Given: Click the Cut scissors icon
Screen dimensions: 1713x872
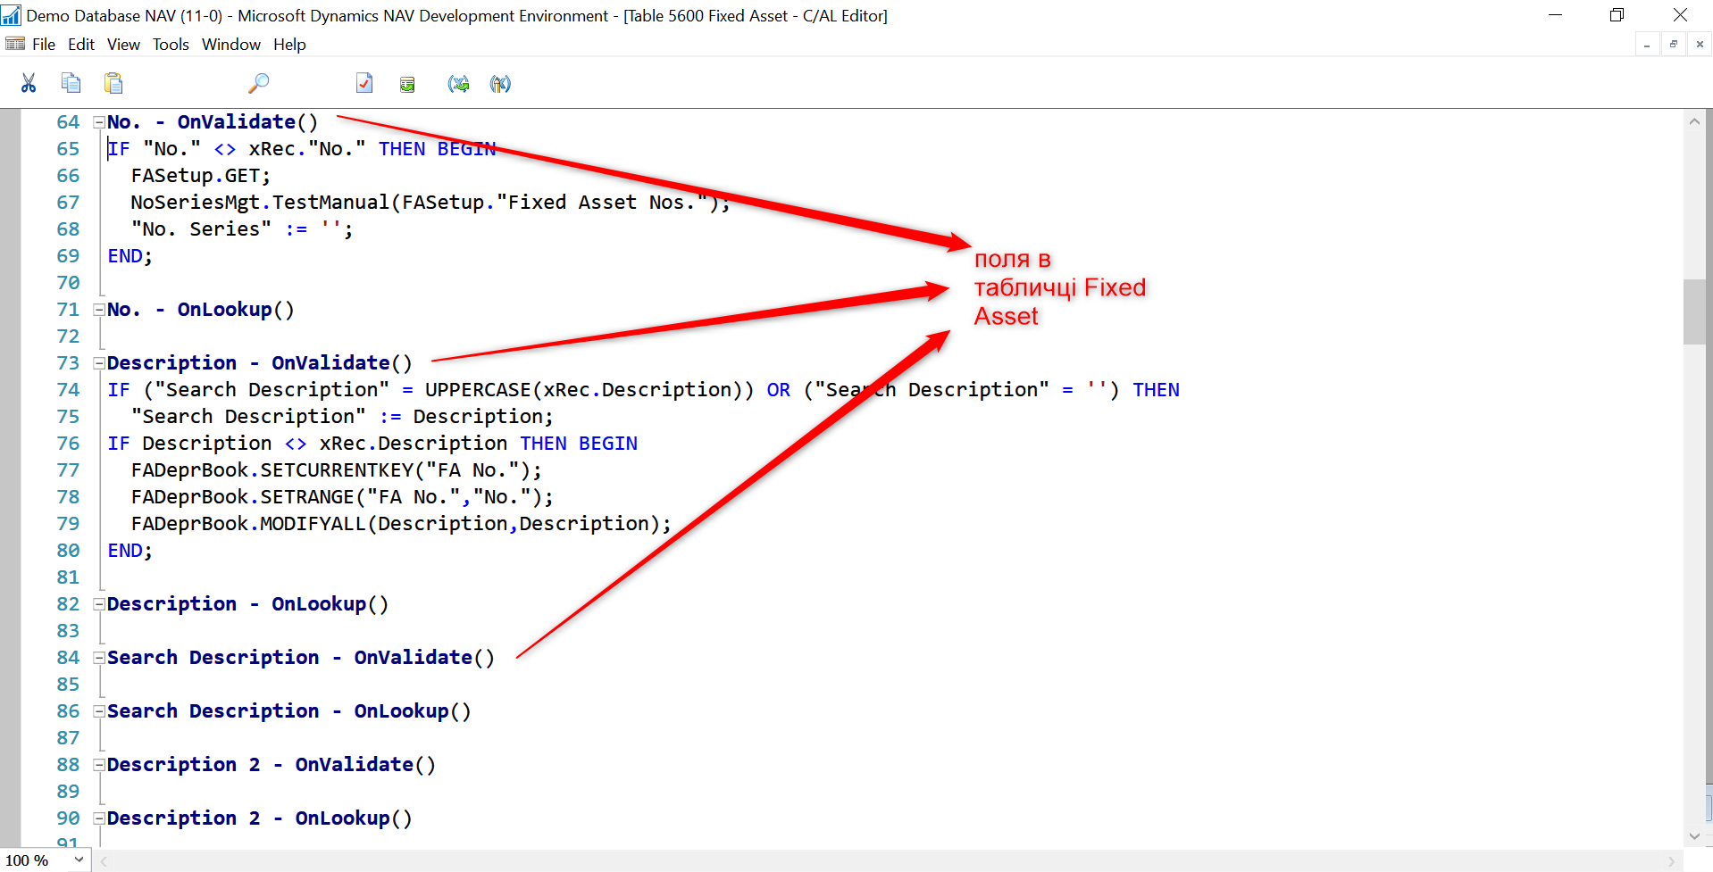Looking at the screenshot, I should coord(29,84).
